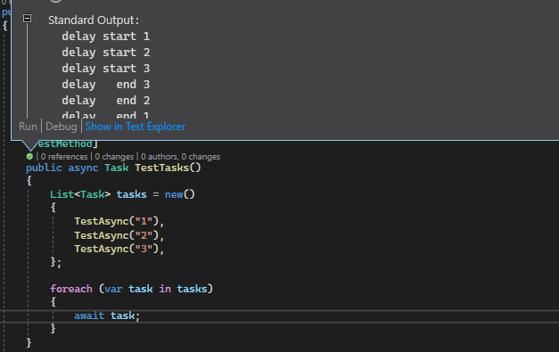Click the foreach keyword
The height and width of the screenshot is (352, 559).
[x=71, y=289]
